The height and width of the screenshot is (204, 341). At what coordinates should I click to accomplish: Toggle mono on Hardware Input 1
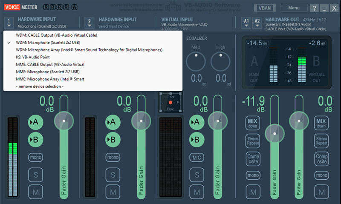[x=35, y=157]
